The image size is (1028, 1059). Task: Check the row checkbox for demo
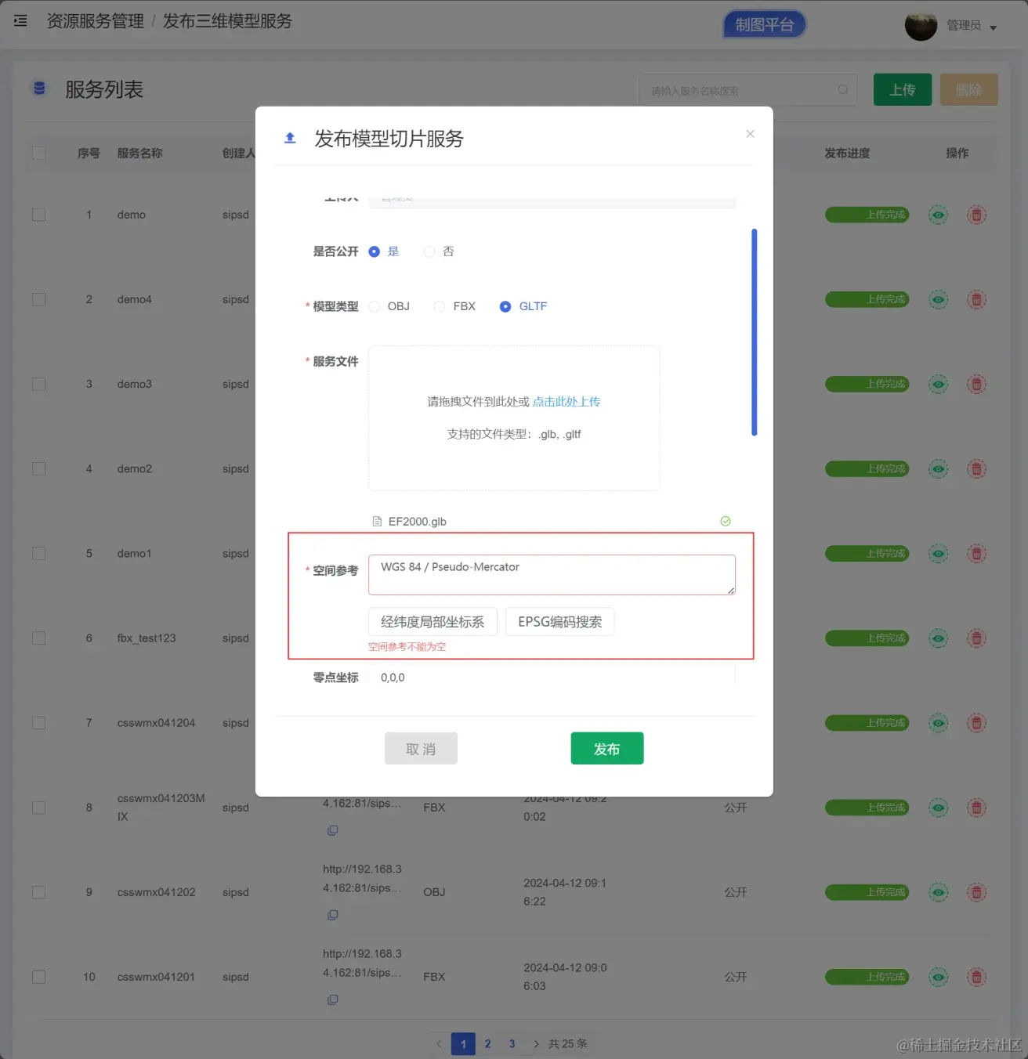38,215
